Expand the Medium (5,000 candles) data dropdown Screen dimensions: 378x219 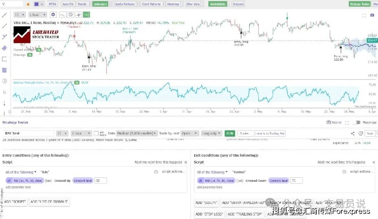137,134
